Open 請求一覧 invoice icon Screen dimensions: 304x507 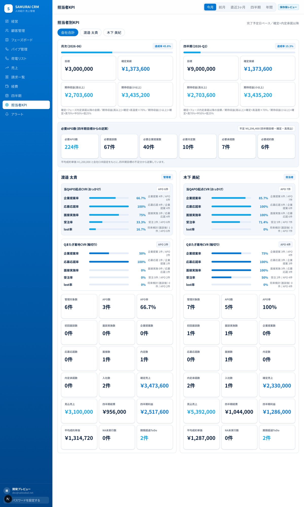[x=7, y=77]
